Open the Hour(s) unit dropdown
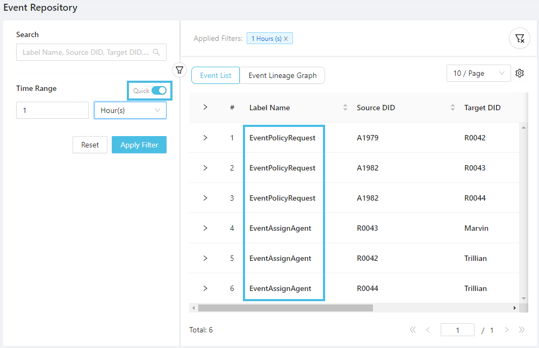This screenshot has height=348, width=539. pyautogui.click(x=130, y=110)
